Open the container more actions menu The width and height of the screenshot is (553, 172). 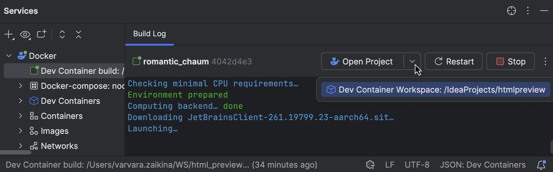(545, 61)
